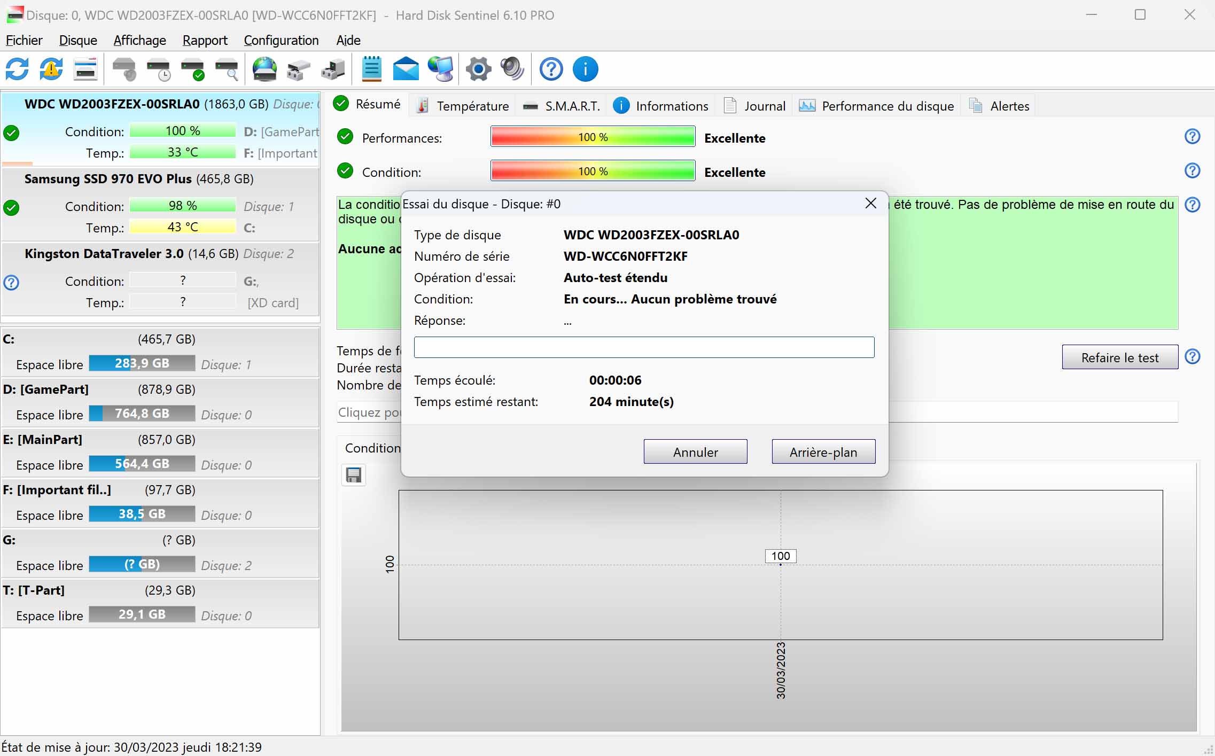This screenshot has width=1215, height=756.
Task: Click the 43 °C Samsung temperature bar
Action: [183, 227]
